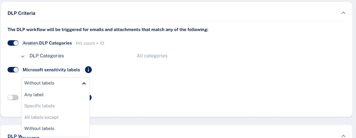This screenshot has height=138, width=356.
Task: Click the partially hidden info icon beside the disabled toggle
Action: pyautogui.click(x=91, y=97)
